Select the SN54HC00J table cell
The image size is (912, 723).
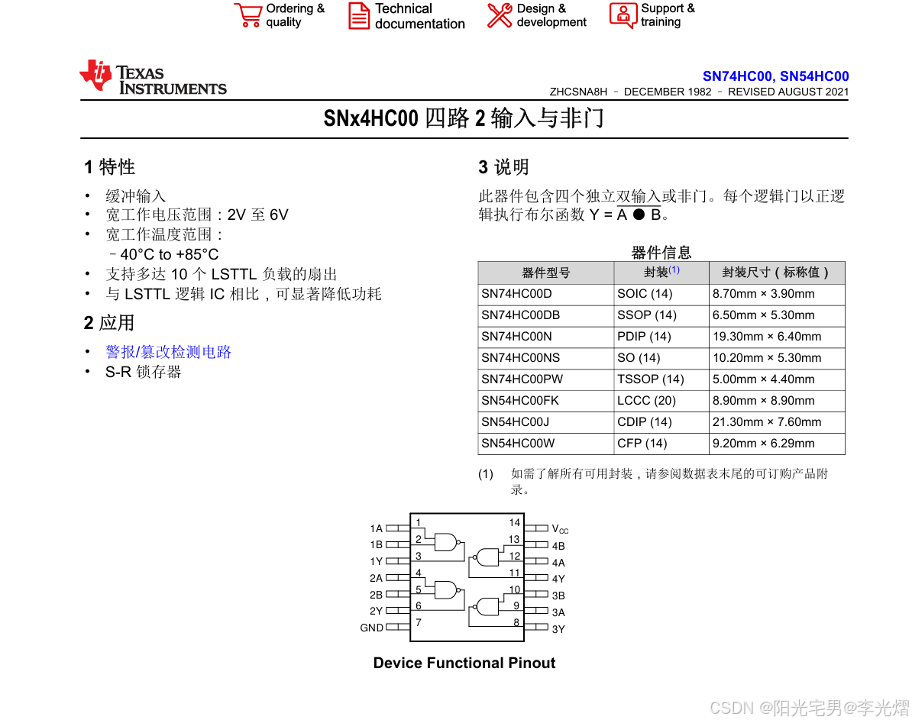pyautogui.click(x=545, y=422)
